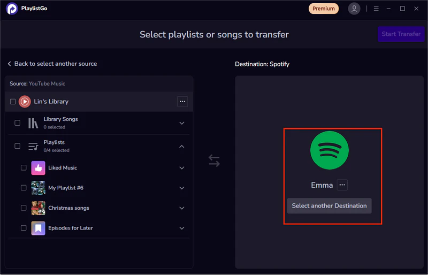Open the three-dot menu for Lin's Library

click(x=182, y=101)
